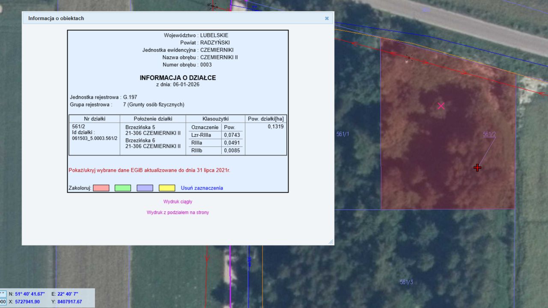The image size is (548, 308).
Task: Select the blue highlight color swatch
Action: (x=145, y=188)
